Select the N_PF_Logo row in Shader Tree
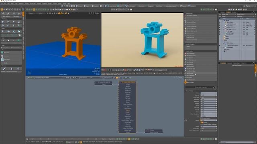Viewport: 257px width, 144px height. coord(231,33)
